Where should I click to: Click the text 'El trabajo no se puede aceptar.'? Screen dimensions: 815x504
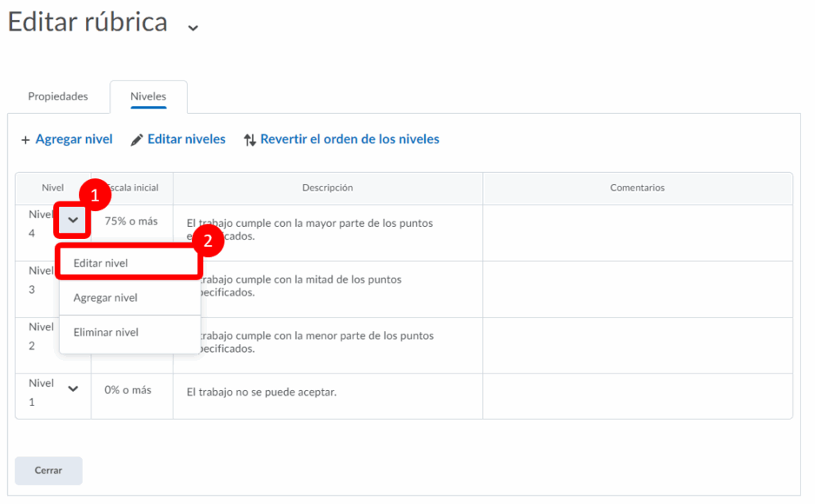pyautogui.click(x=262, y=393)
